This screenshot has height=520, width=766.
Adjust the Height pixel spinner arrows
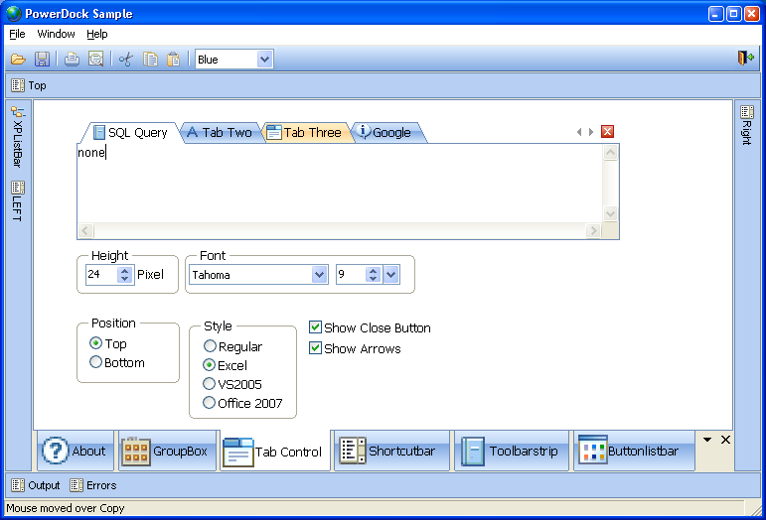125,275
